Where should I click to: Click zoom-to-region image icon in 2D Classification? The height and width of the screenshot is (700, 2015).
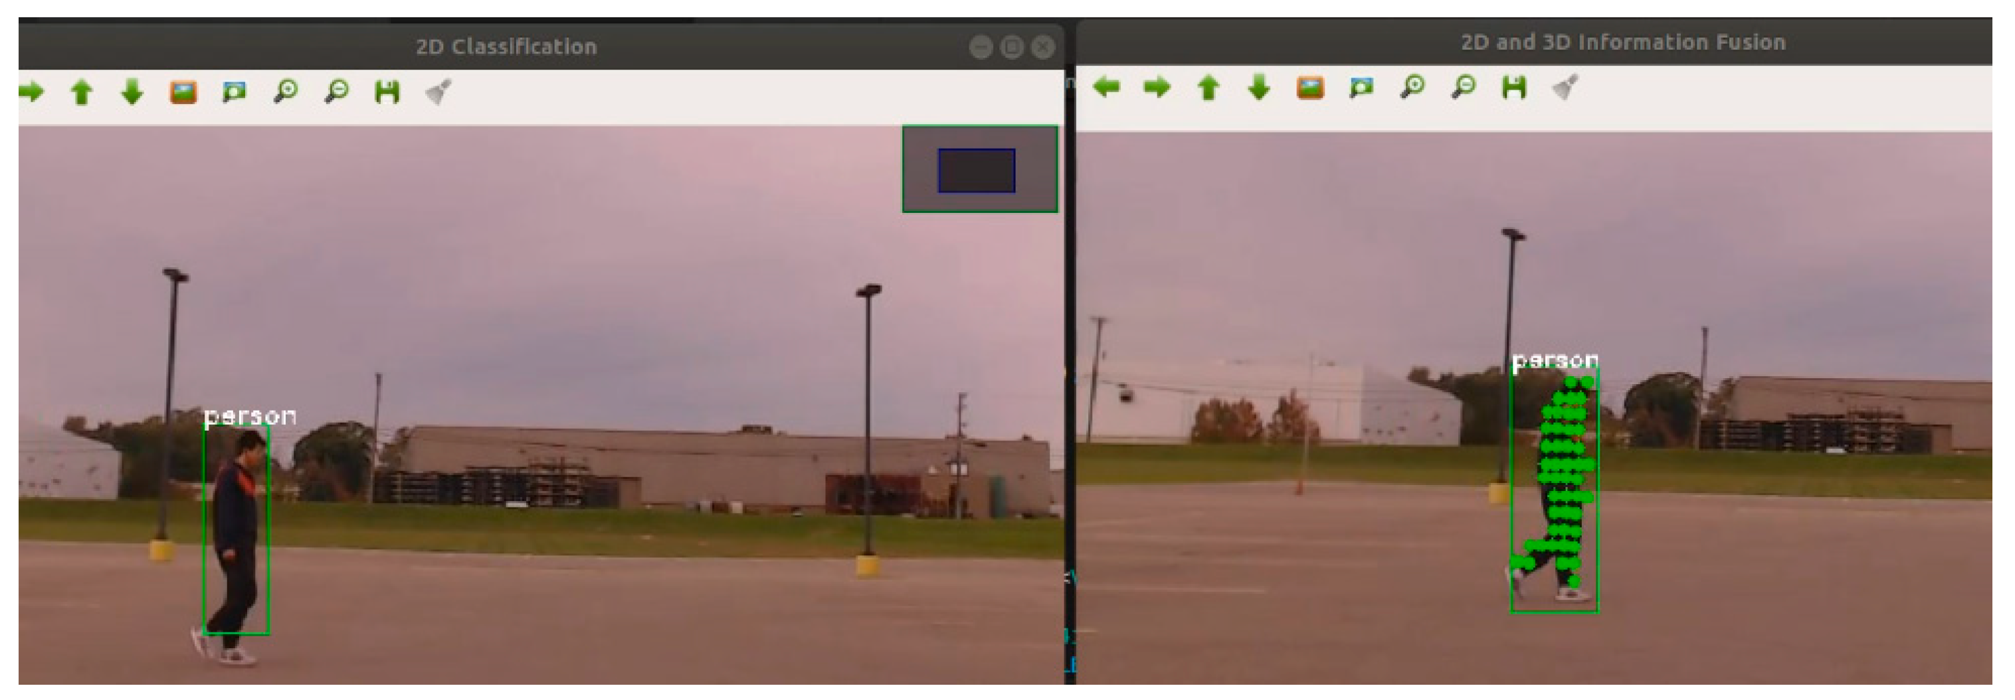pyautogui.click(x=234, y=92)
